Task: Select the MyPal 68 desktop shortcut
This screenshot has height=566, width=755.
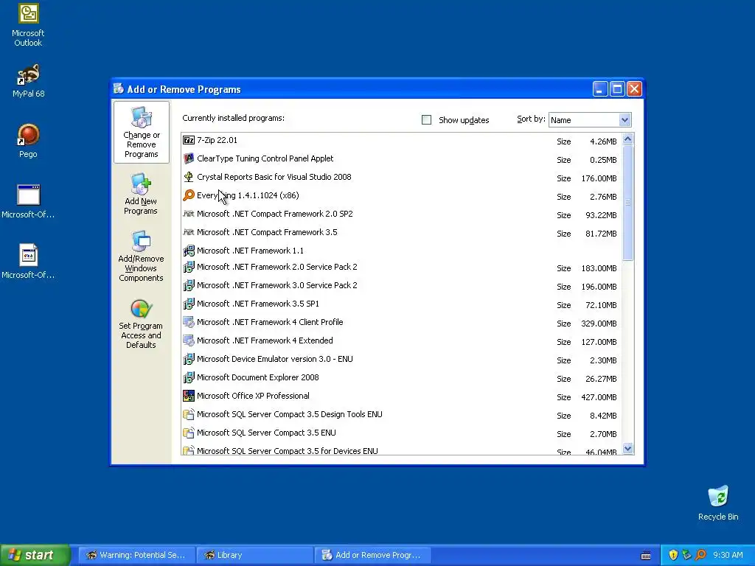Action: click(29, 81)
